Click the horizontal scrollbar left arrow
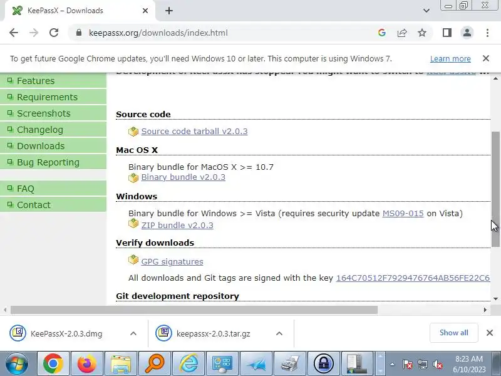 [5, 310]
